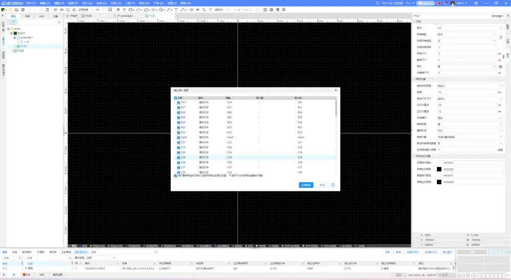Click the 2D view toolbar icon
Image resolution: width=511 pixels, height=280 pixels.
(55, 10)
